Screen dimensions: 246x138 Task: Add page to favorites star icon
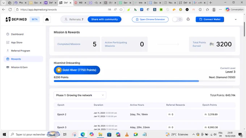(121, 9)
